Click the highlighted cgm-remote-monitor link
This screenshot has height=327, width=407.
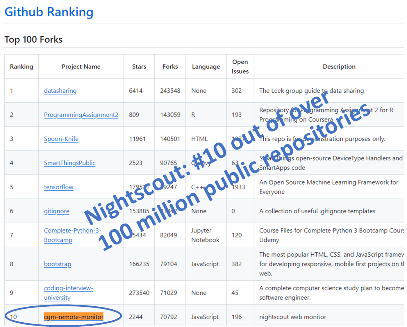coord(74,317)
